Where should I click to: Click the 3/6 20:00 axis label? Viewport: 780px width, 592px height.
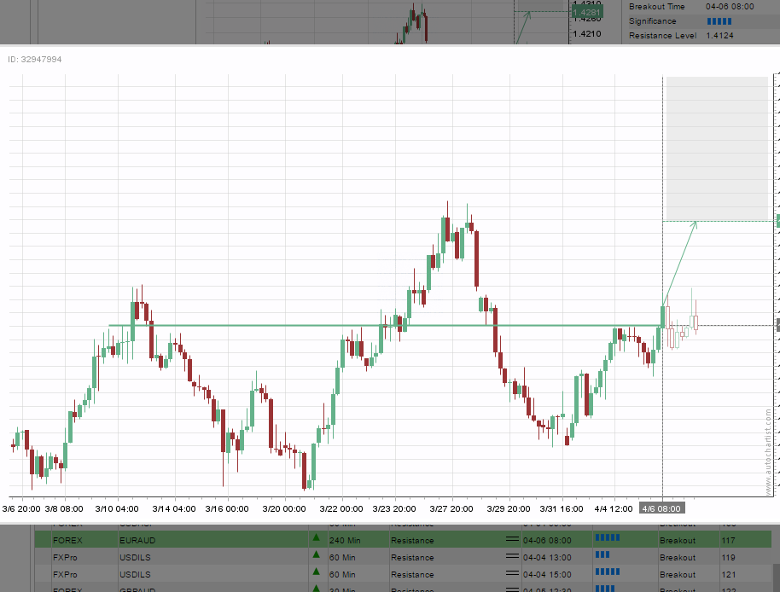[21, 509]
